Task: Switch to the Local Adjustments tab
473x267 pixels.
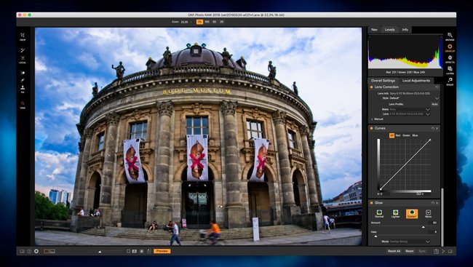Action: [416, 81]
